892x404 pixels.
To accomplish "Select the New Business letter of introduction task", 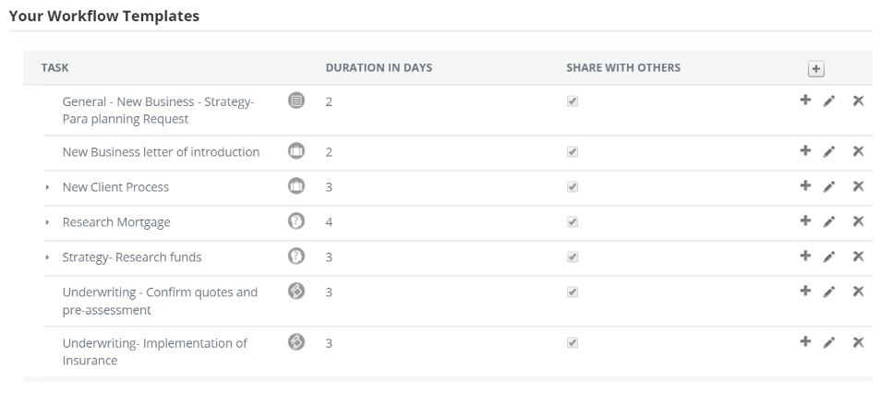I will [161, 152].
